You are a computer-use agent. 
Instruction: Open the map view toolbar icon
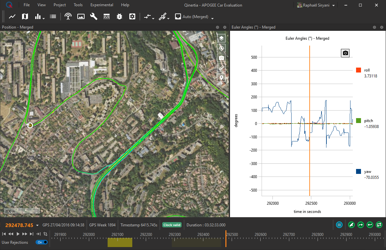click(x=25, y=16)
